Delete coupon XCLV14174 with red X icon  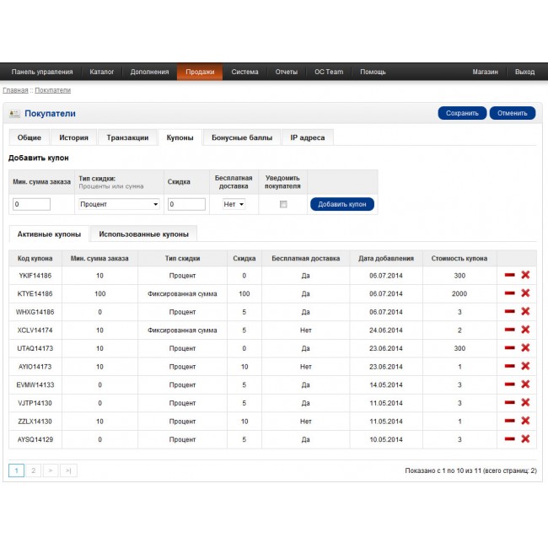[x=525, y=330]
